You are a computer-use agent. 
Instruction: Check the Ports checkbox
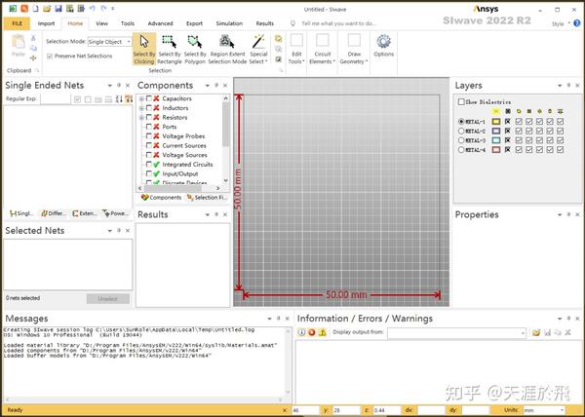pos(149,127)
